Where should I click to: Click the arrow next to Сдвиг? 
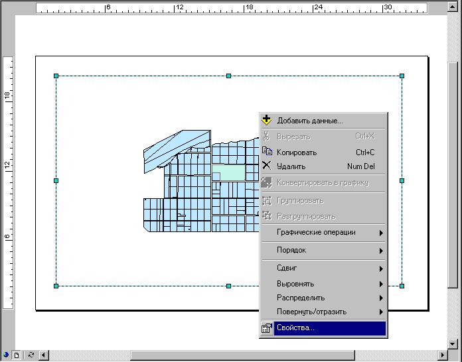(x=381, y=269)
